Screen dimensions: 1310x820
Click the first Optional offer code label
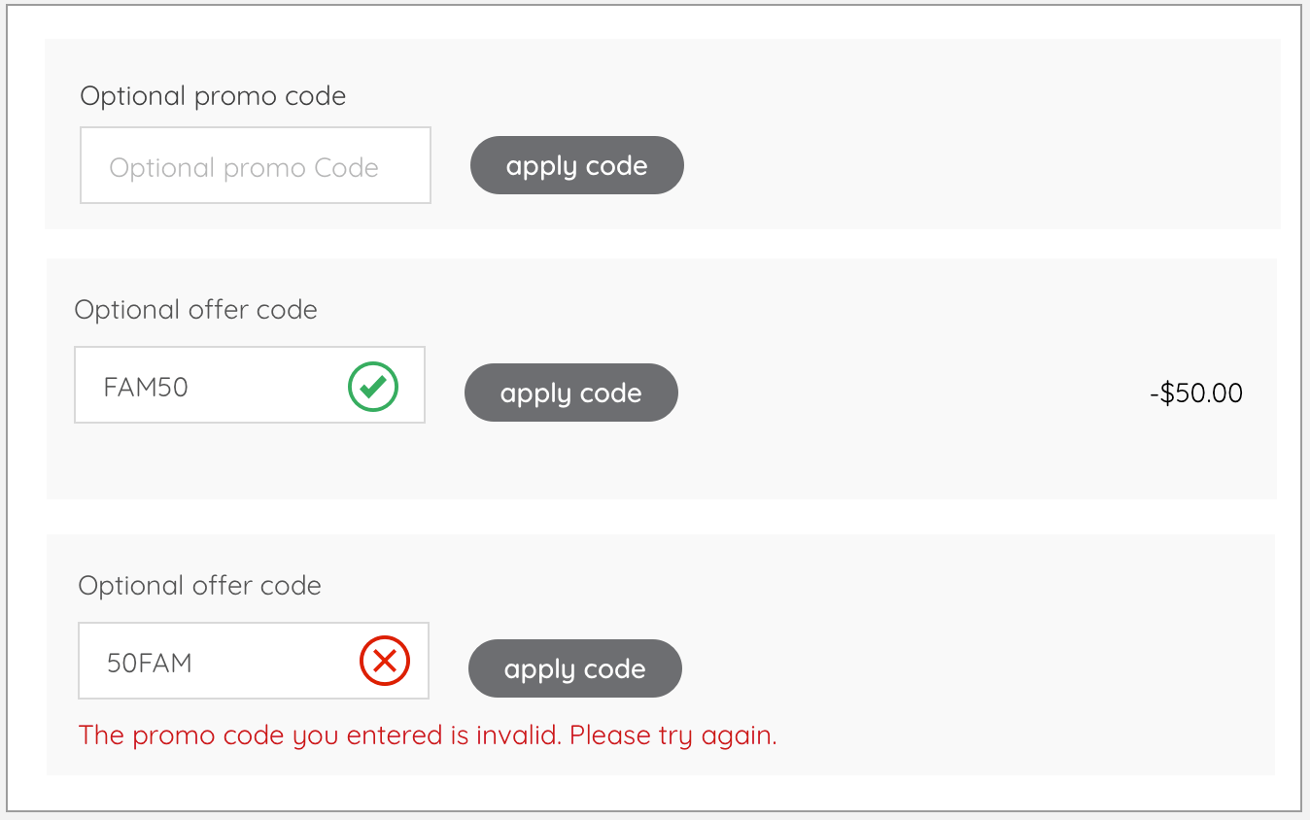pos(195,309)
